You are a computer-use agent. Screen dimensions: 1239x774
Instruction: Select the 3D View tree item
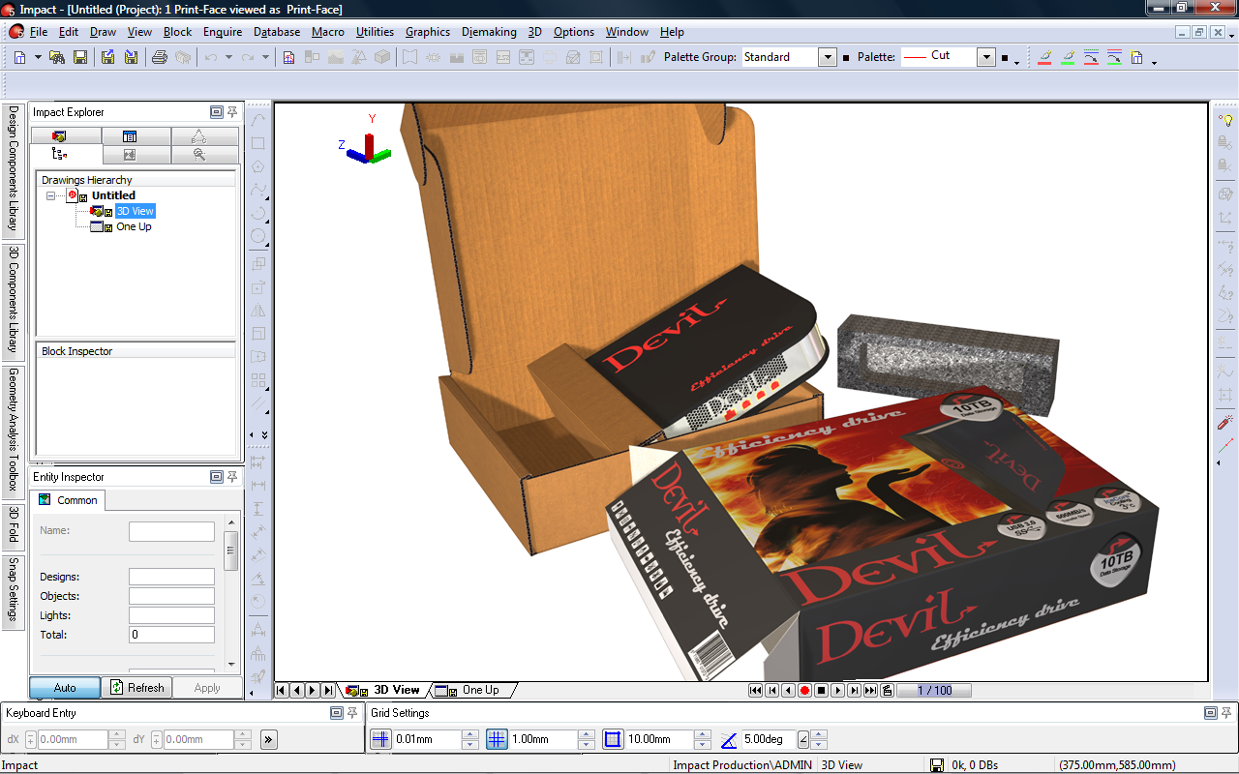[135, 211]
